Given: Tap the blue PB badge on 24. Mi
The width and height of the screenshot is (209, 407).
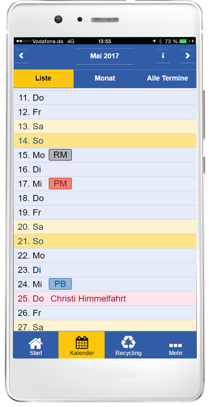Looking at the screenshot, I should point(60,284).
